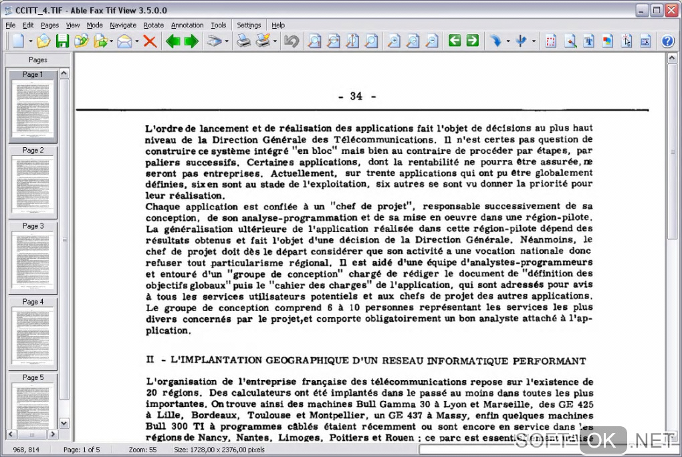This screenshot has width=682, height=457.
Task: Open the Pages menu
Action: [49, 25]
